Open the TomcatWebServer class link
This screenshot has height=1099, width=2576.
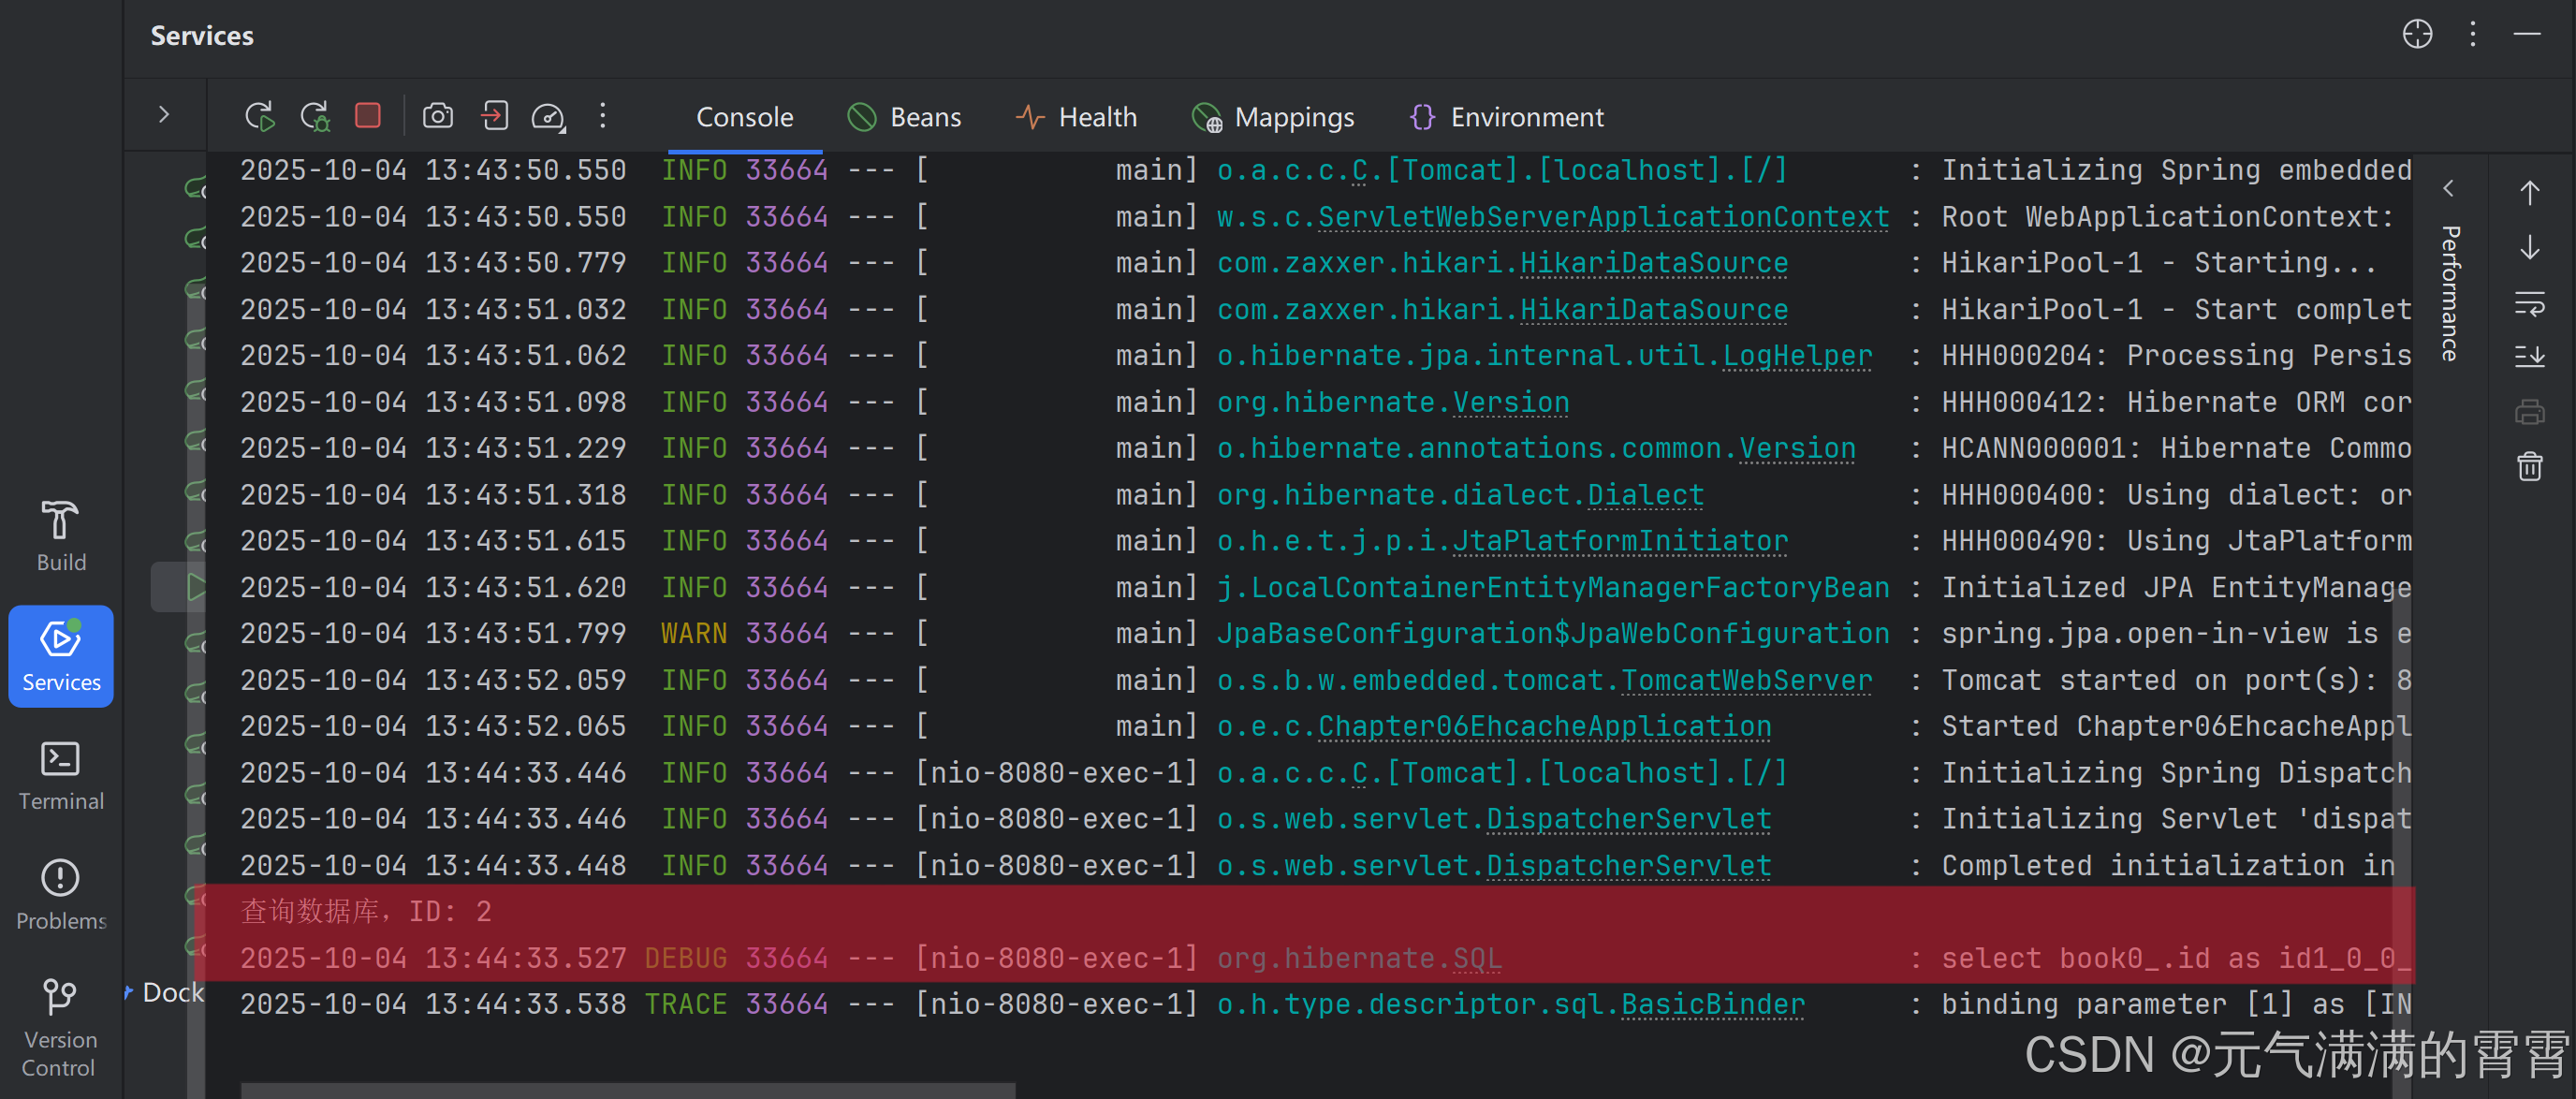[x=1746, y=680]
